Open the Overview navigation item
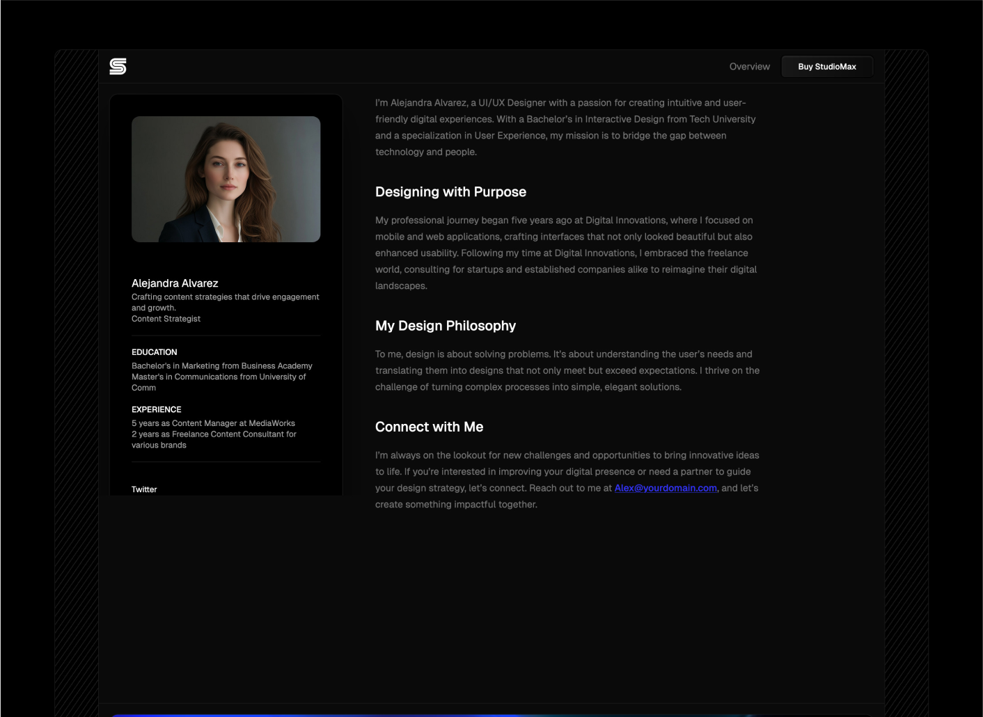The height and width of the screenshot is (717, 983). (750, 66)
